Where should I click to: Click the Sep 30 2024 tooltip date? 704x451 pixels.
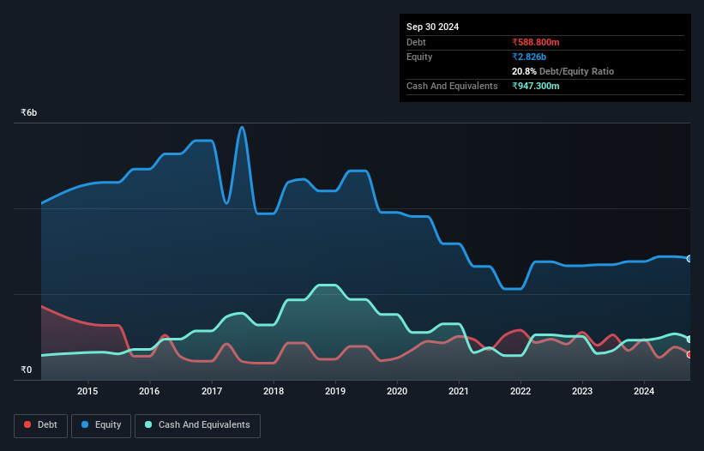(433, 27)
